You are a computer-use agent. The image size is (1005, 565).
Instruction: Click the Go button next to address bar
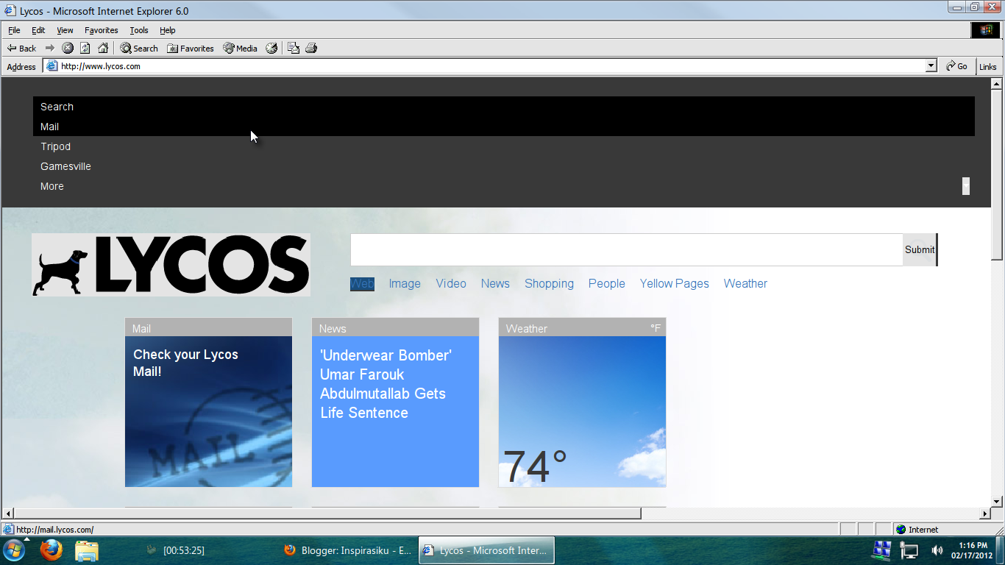click(x=957, y=66)
